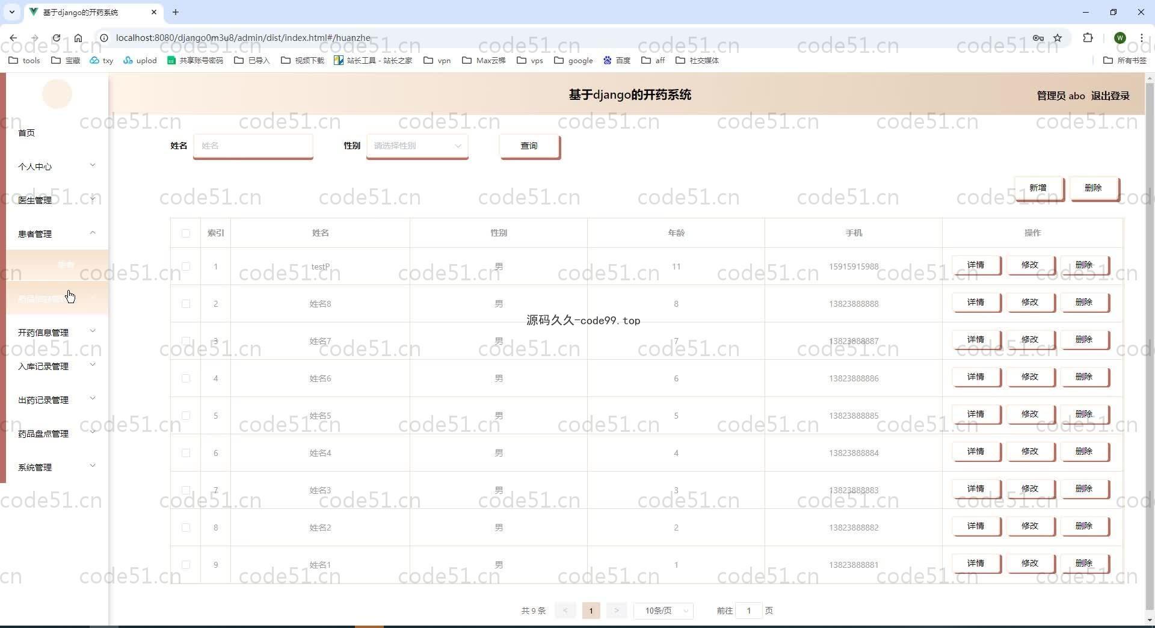Open the 所有书签 folder
The width and height of the screenshot is (1155, 628).
coord(1125,60)
